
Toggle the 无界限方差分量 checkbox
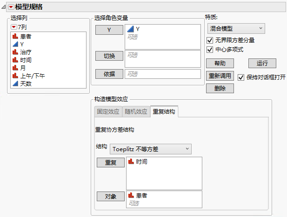pyautogui.click(x=210, y=40)
